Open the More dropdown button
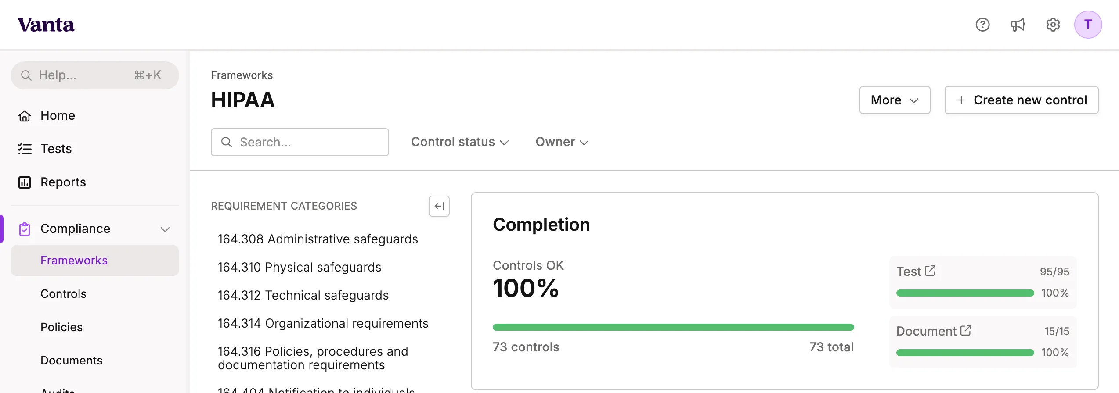 click(x=895, y=100)
